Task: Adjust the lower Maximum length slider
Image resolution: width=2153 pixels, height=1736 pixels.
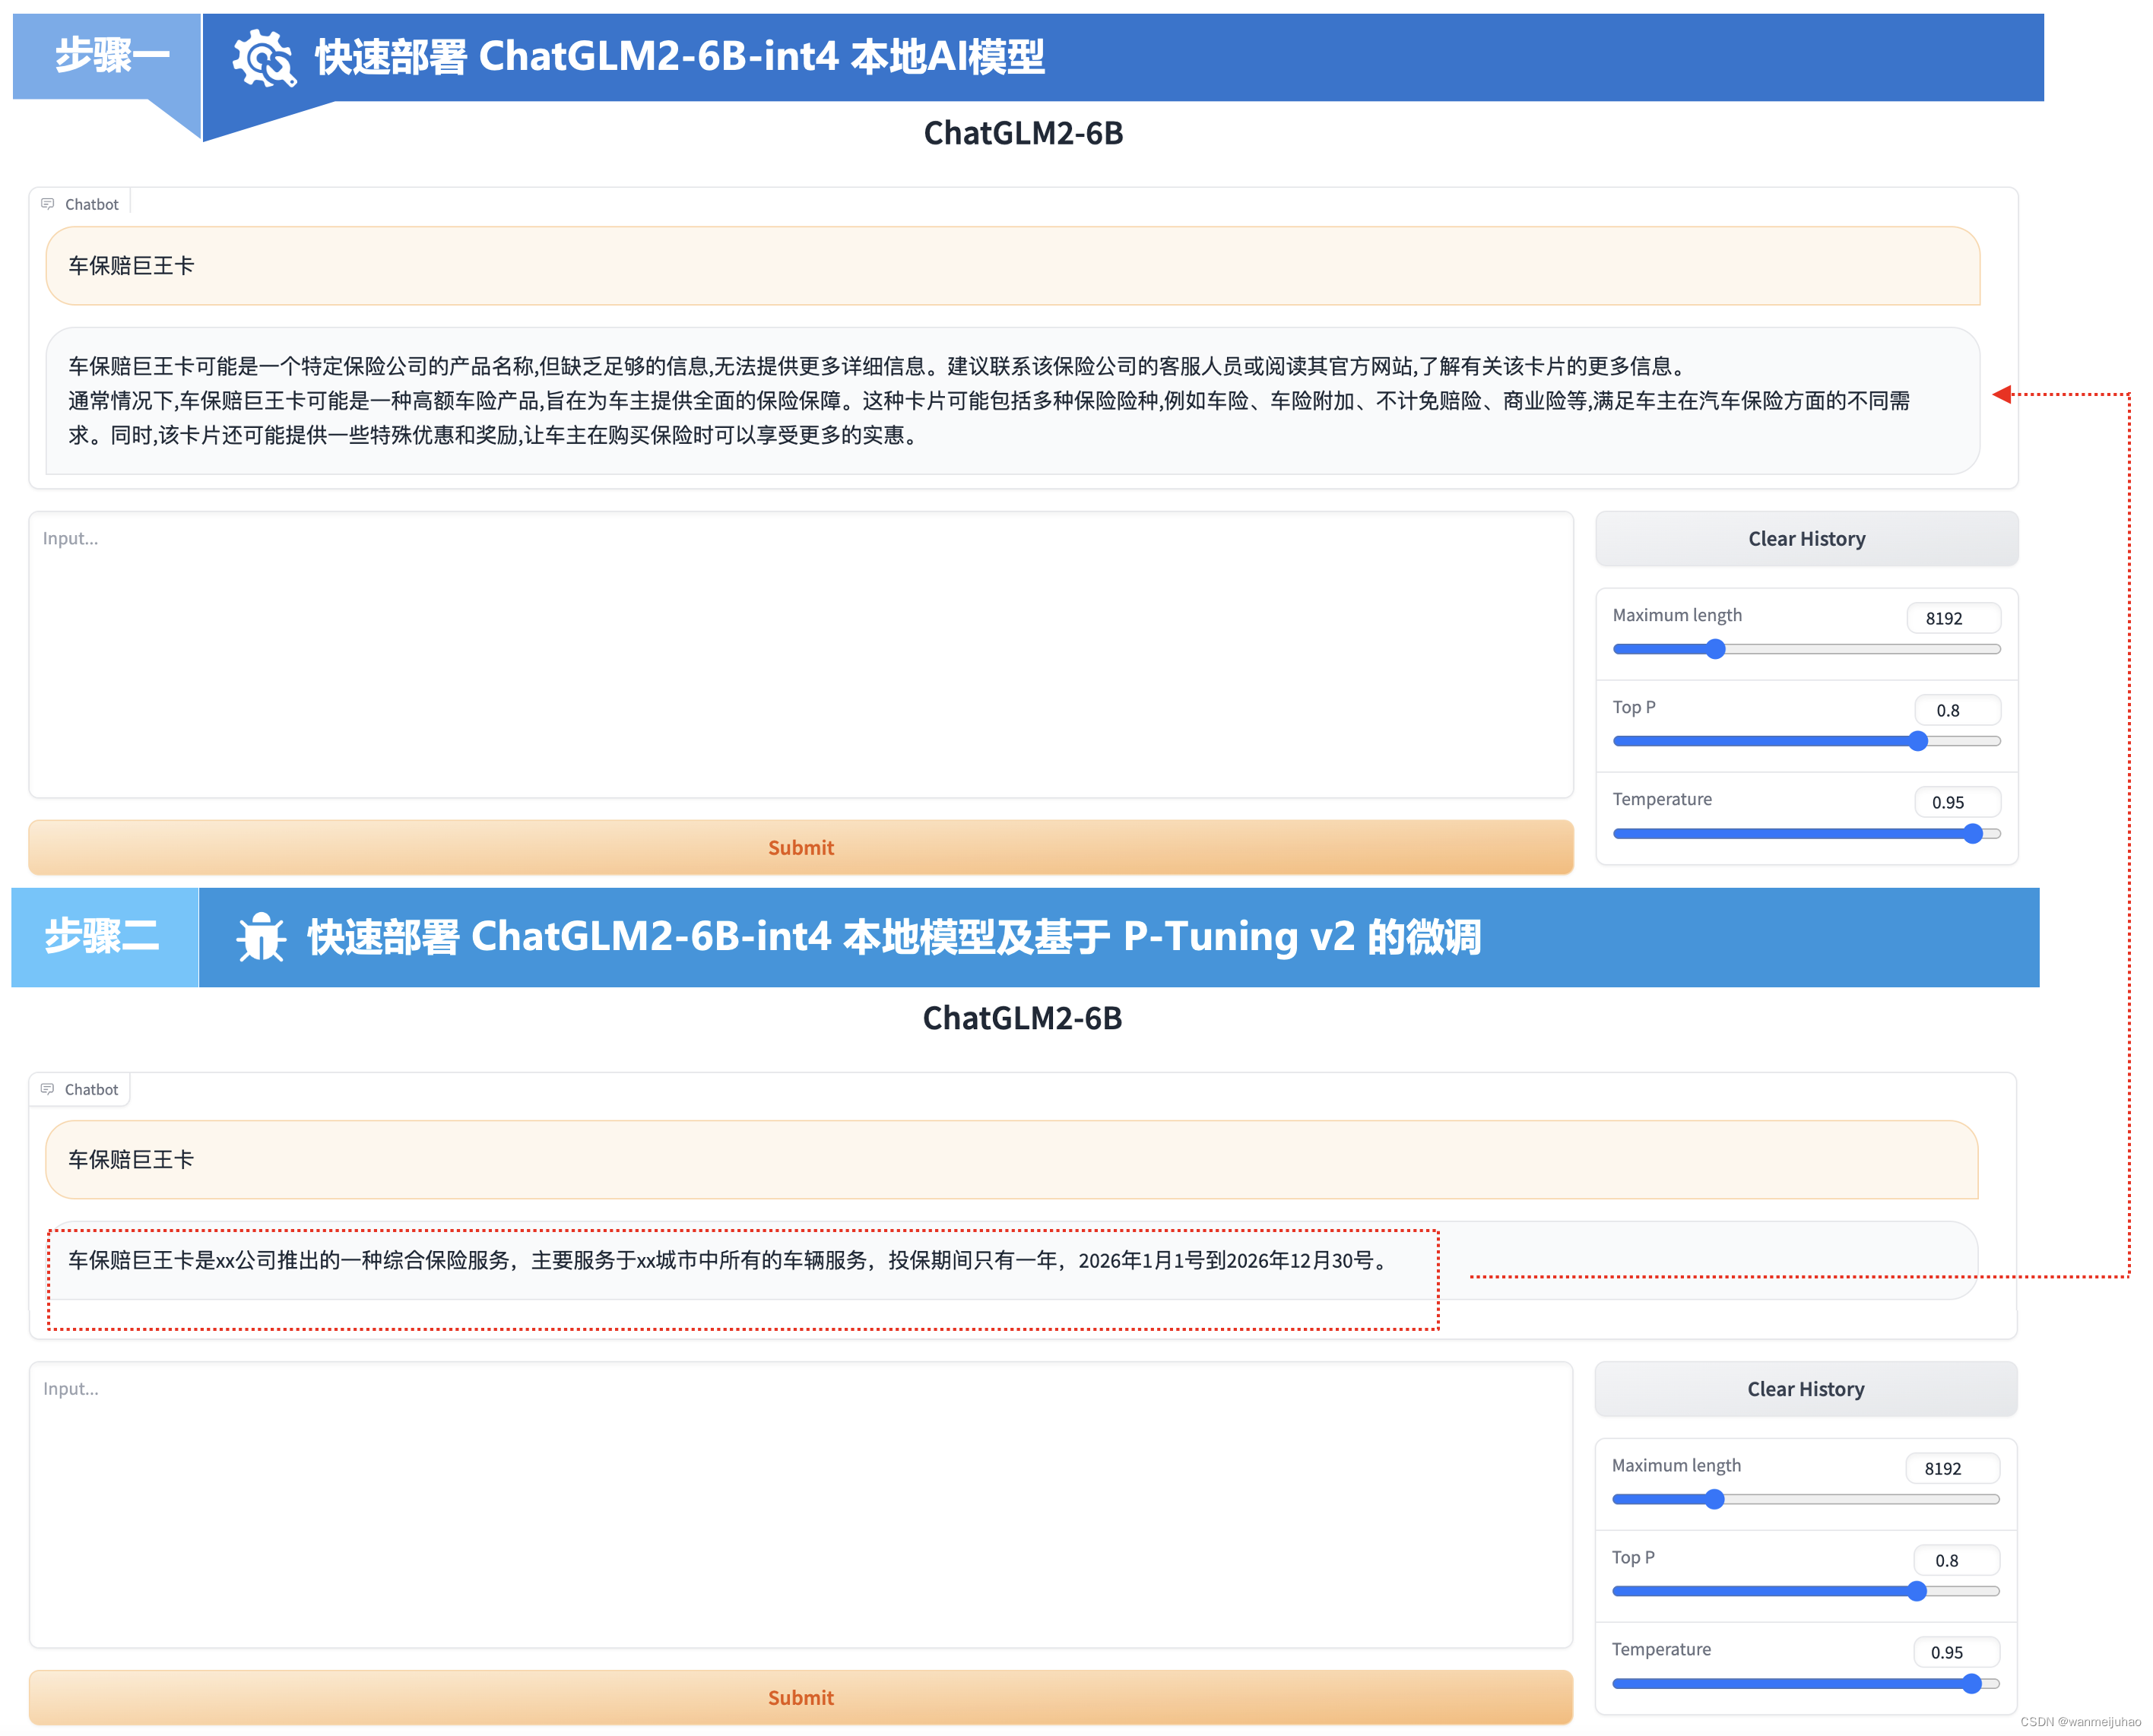Action: [1805, 1499]
